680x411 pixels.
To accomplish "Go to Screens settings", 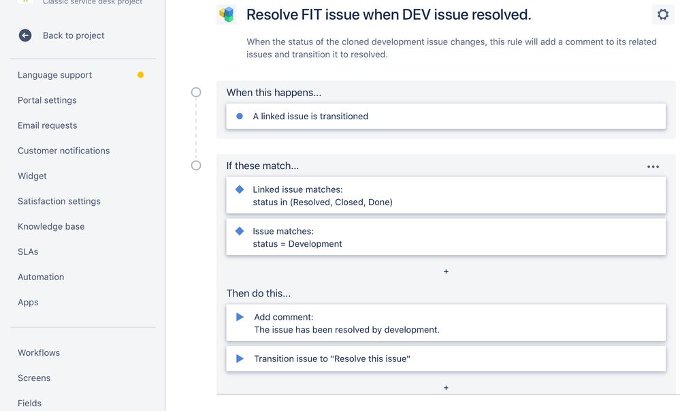I will (x=34, y=378).
